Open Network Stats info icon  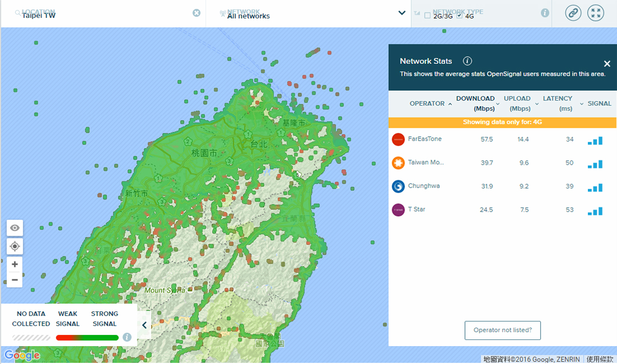[467, 61]
